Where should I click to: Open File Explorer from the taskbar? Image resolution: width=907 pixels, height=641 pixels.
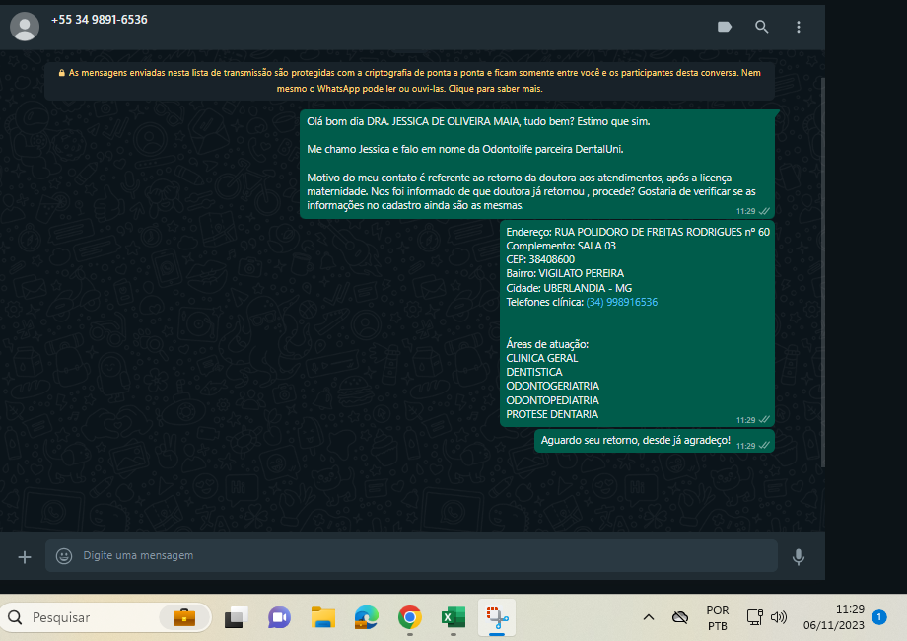322,618
